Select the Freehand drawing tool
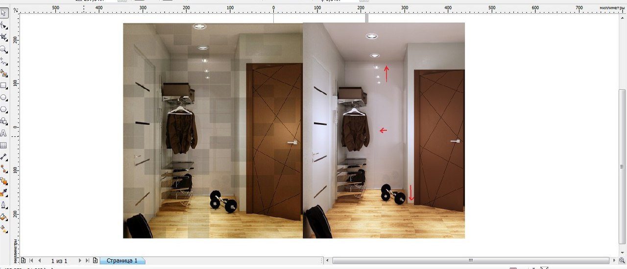Screen dimensions: 627x269 coord(4,62)
